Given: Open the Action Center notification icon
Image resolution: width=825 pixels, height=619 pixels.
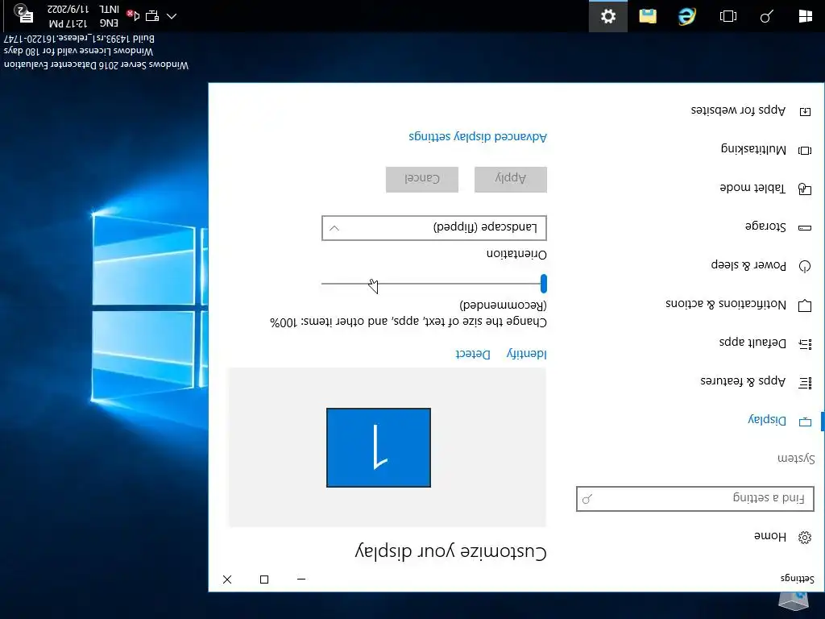Looking at the screenshot, I should 23,14.
